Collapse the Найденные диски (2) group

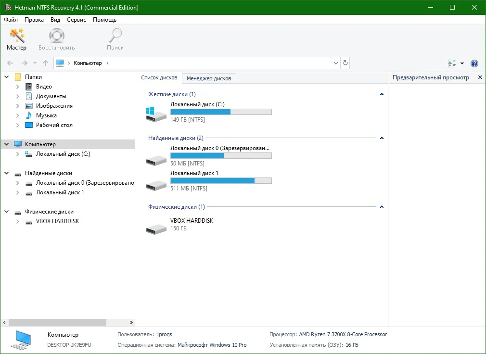pyautogui.click(x=382, y=138)
